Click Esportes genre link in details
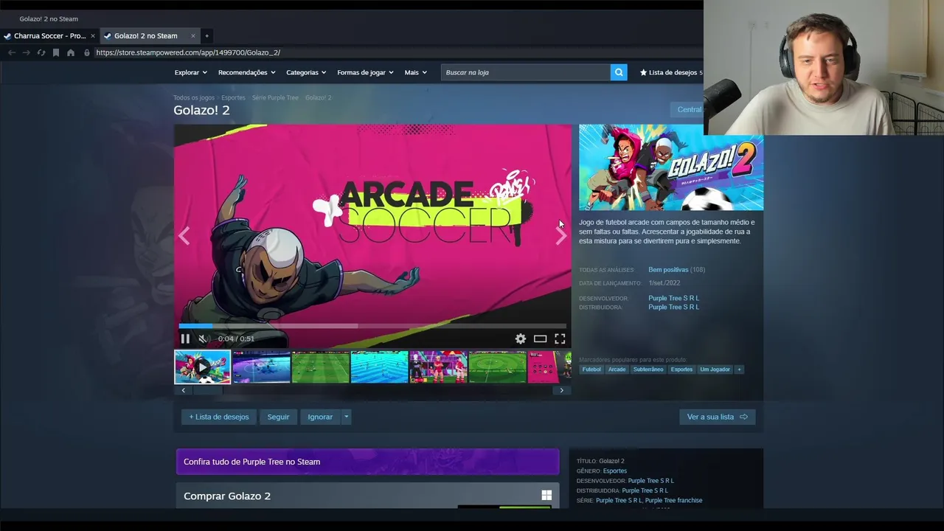 [x=615, y=471]
